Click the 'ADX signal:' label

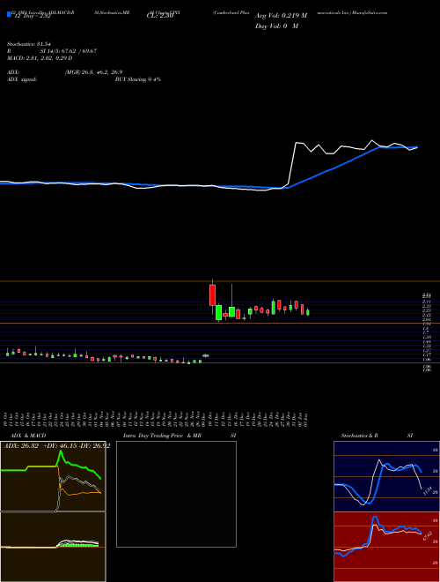click(22, 79)
